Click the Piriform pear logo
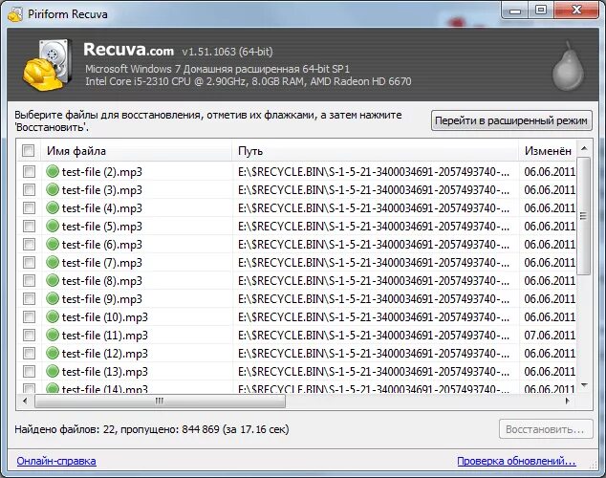Image resolution: width=606 pixels, height=478 pixels. point(568,67)
